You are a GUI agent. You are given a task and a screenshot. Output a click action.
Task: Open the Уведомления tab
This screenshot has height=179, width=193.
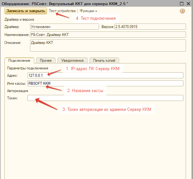72,61
